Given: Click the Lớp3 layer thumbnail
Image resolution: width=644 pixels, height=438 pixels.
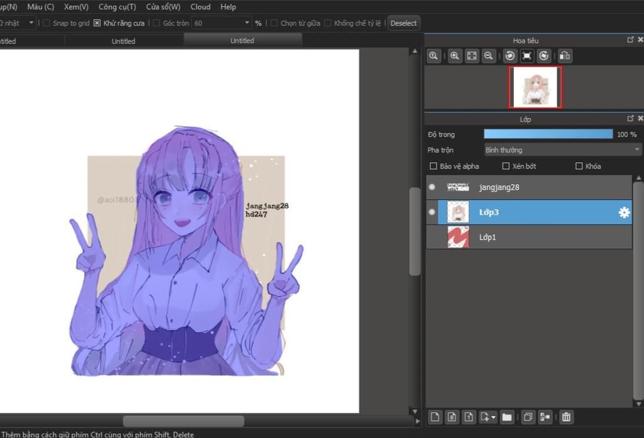Looking at the screenshot, I should click(x=458, y=212).
